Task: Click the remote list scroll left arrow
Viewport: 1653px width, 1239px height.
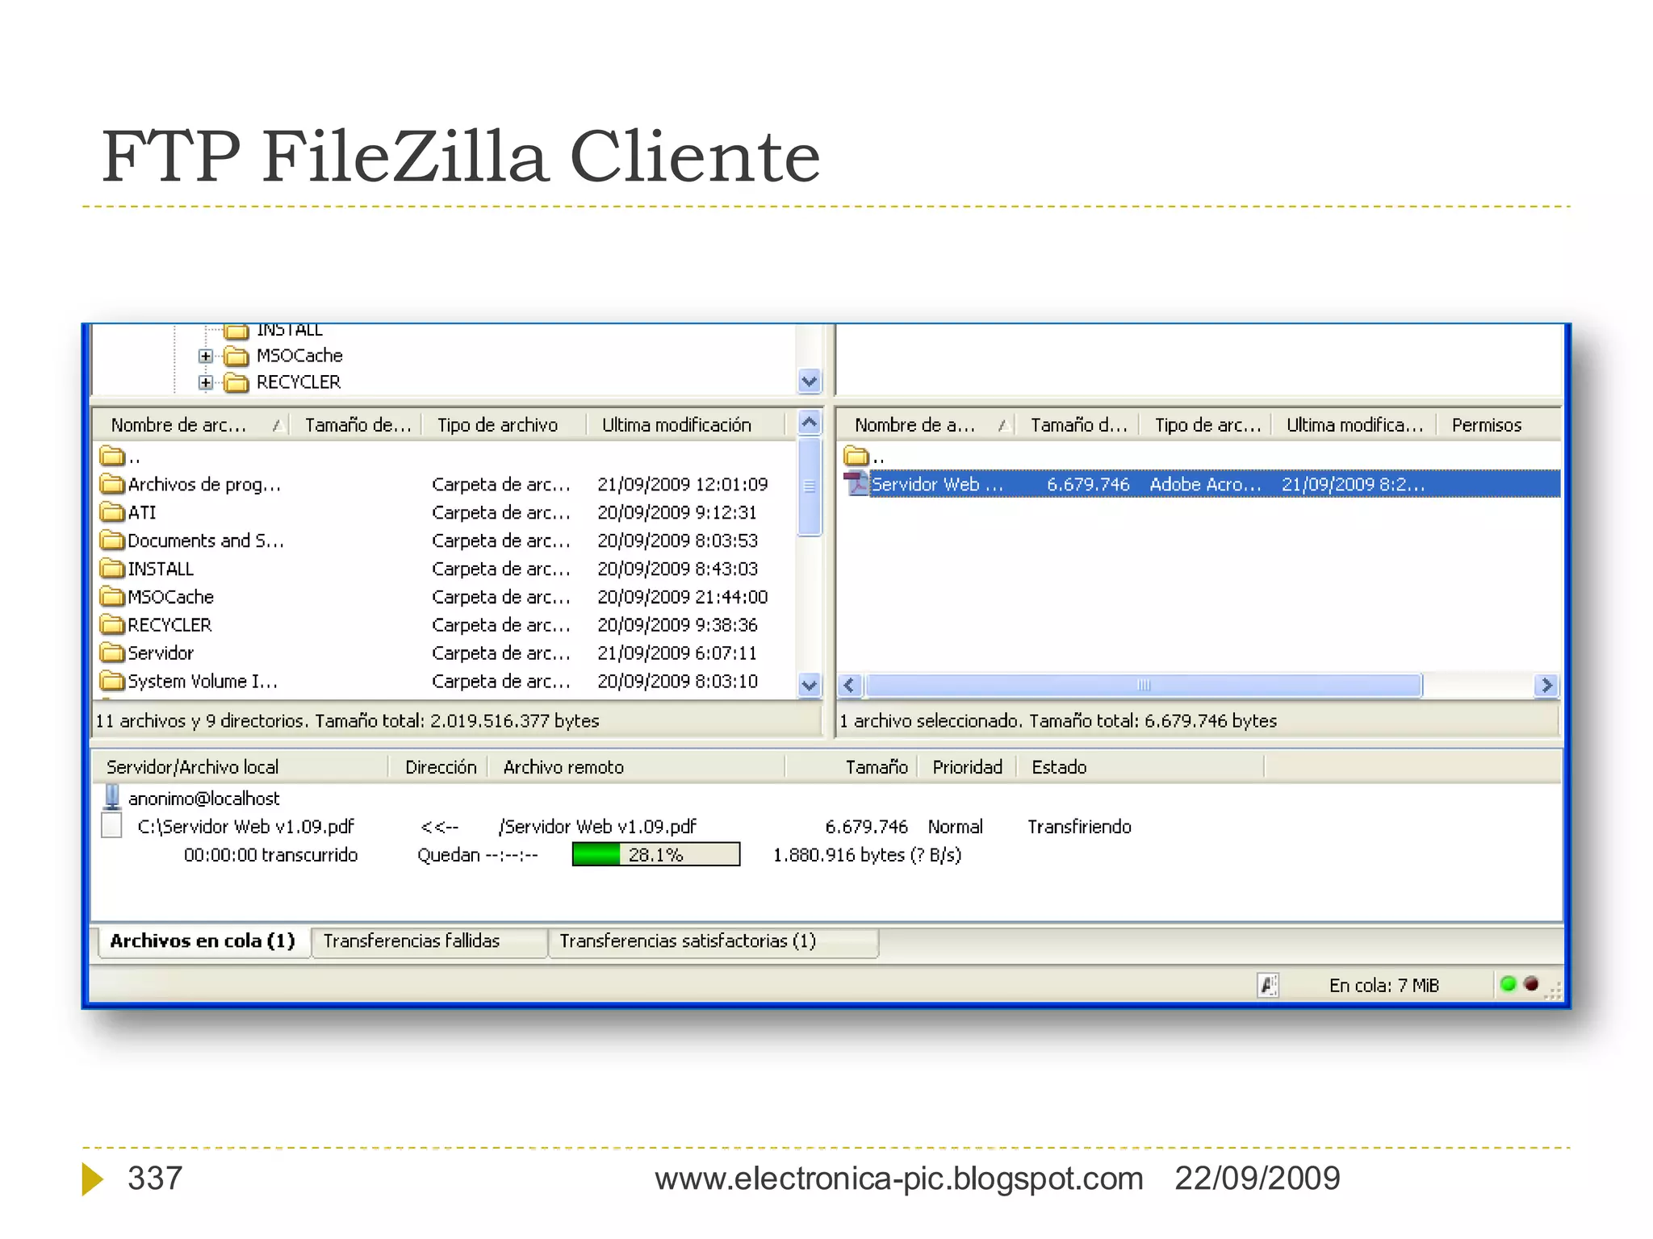Action: click(850, 686)
